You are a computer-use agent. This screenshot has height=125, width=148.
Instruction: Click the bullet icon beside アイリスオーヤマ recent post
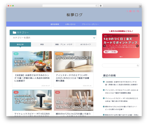[x=104, y=90]
